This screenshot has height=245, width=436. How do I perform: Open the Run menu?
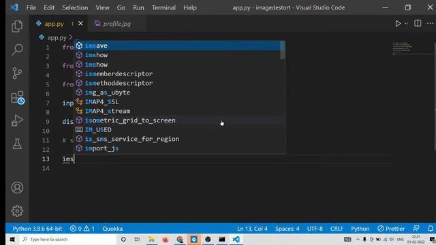138,7
